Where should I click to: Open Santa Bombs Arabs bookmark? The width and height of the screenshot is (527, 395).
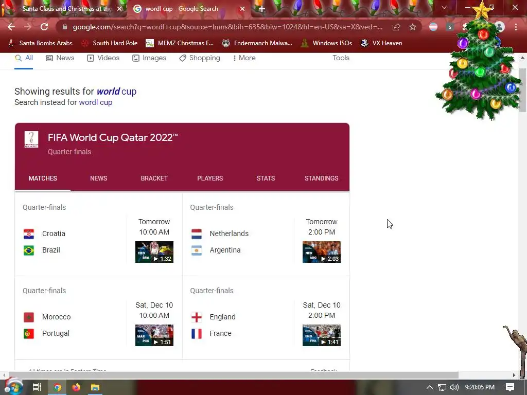tap(40, 43)
